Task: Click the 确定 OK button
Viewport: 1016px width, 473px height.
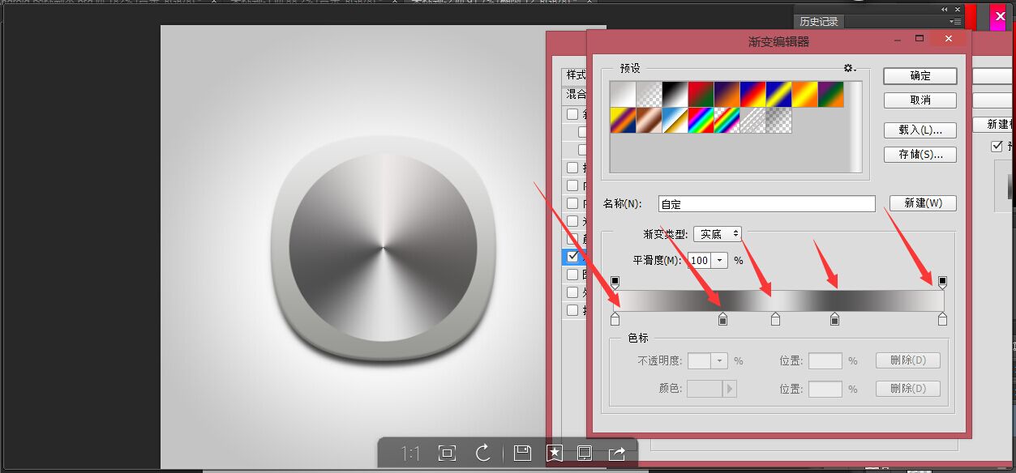Action: pyautogui.click(x=919, y=75)
